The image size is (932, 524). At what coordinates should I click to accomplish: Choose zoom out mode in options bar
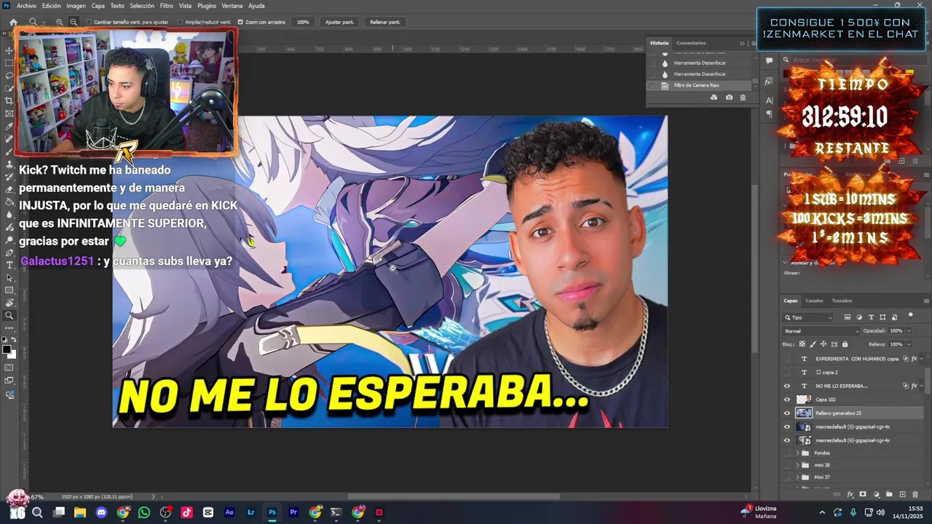pos(74,22)
